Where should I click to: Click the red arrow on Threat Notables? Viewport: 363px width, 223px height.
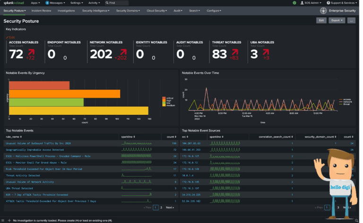tap(235, 52)
